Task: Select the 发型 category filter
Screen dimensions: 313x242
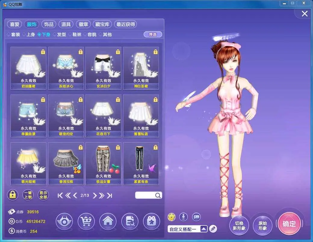Action: click(x=59, y=35)
